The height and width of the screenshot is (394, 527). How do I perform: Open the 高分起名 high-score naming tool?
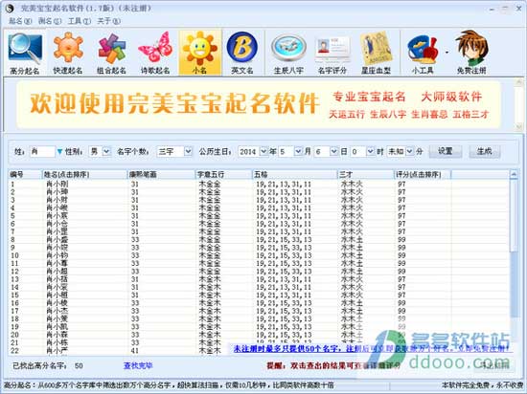click(25, 53)
